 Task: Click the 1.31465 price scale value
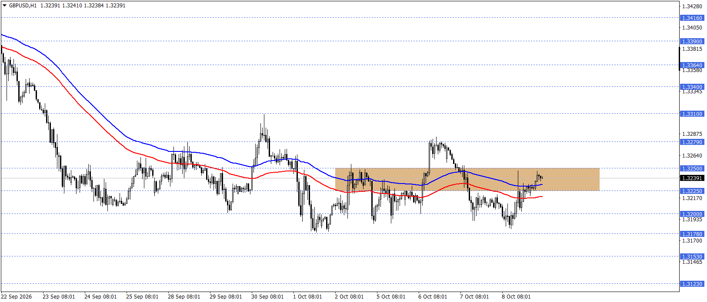pyautogui.click(x=692, y=262)
